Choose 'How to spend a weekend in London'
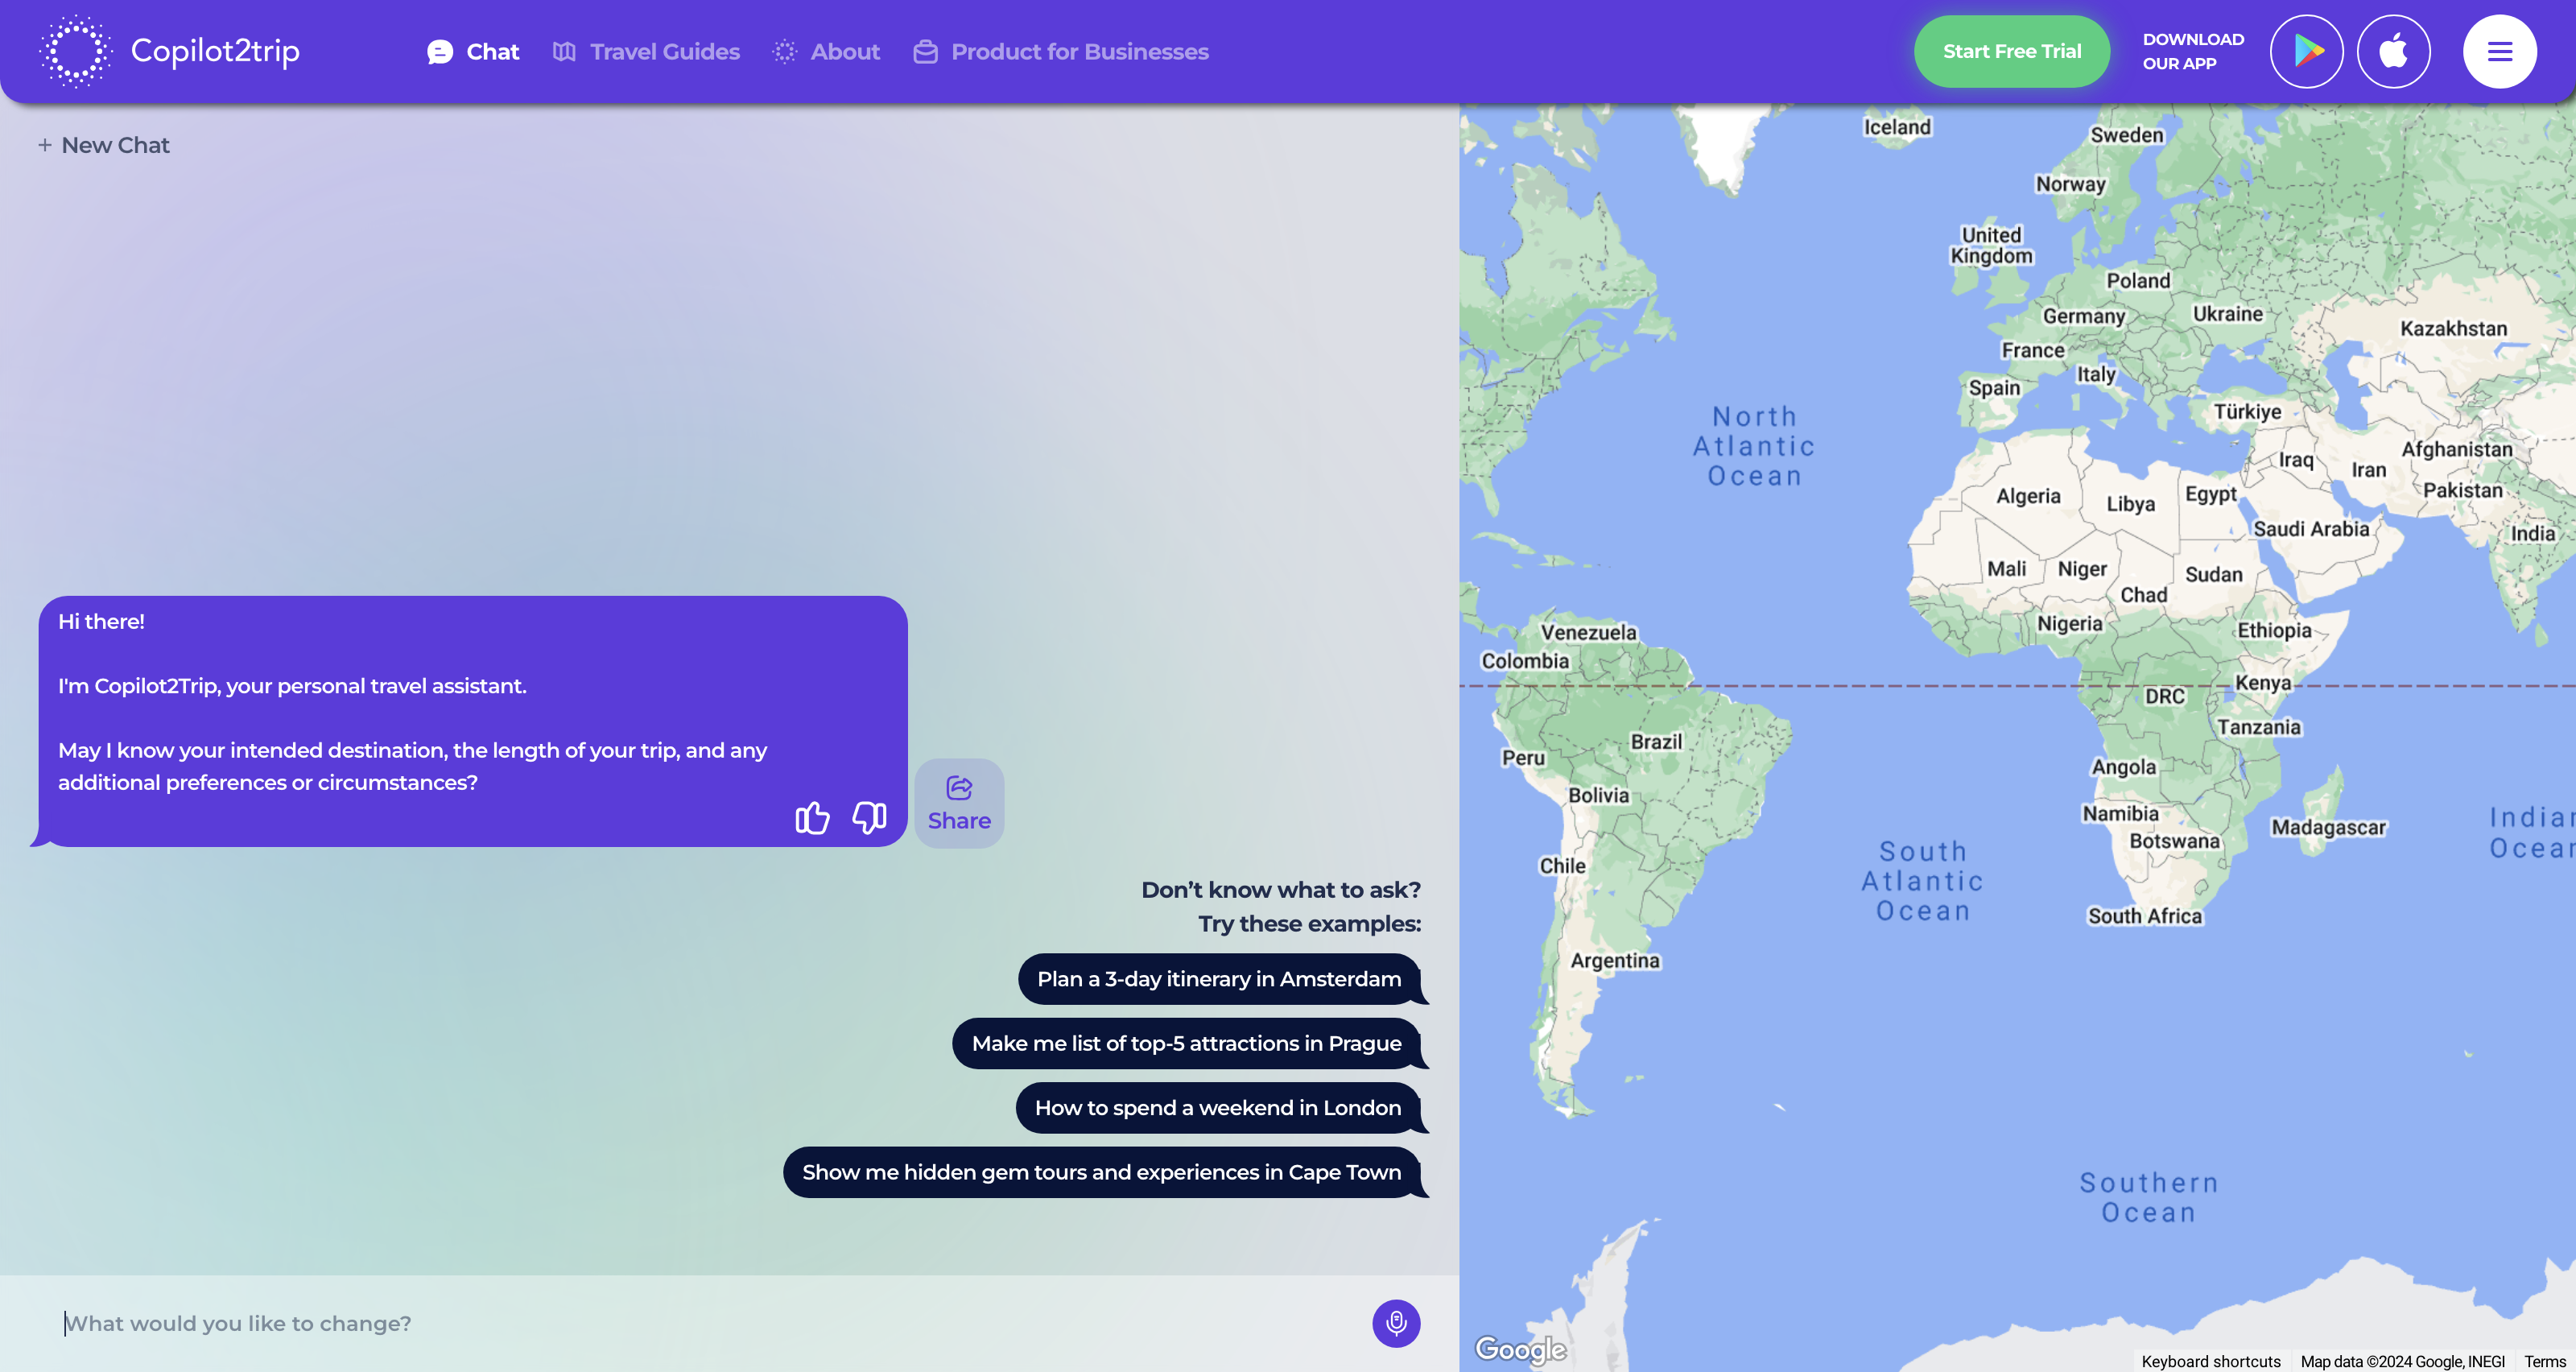 [1218, 1108]
